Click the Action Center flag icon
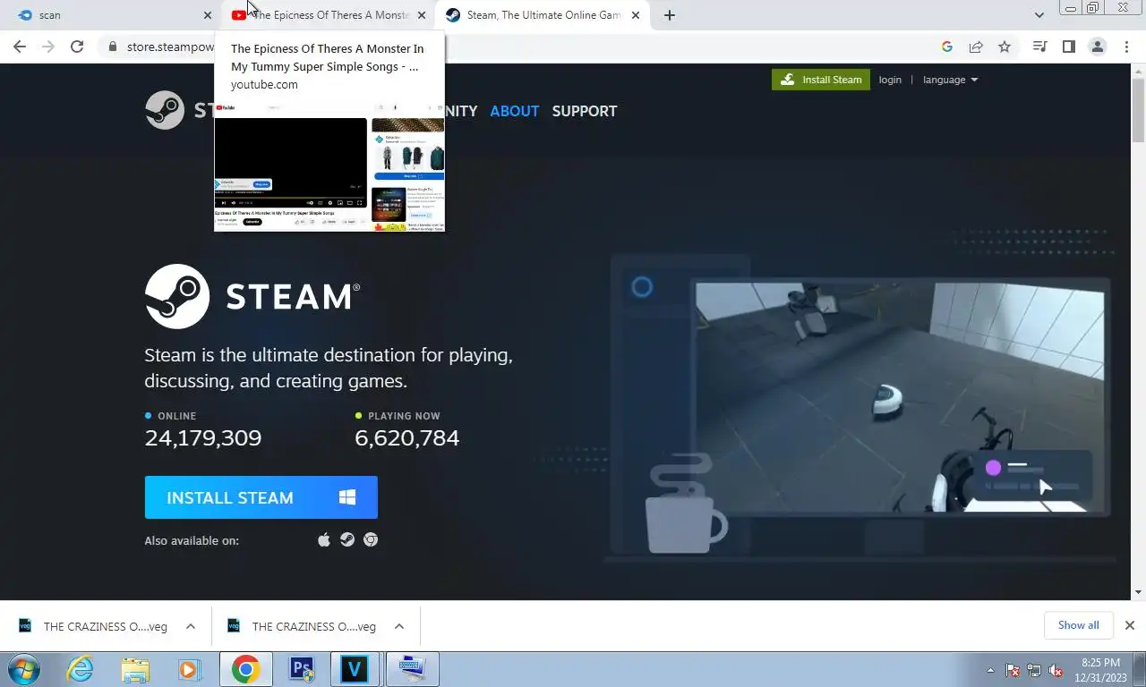This screenshot has height=687, width=1146. tap(1013, 670)
